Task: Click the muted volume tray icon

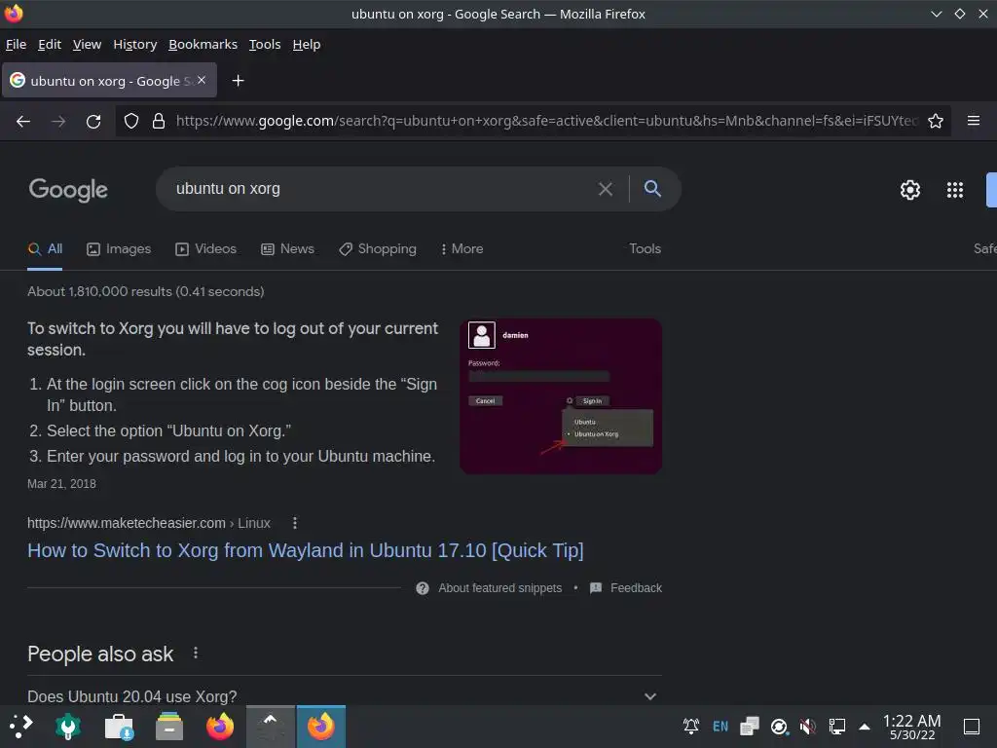Action: tap(807, 726)
